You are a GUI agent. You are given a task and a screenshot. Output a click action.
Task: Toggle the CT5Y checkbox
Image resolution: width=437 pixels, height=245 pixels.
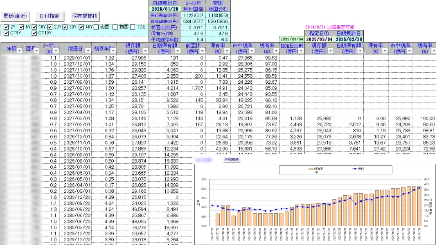coord(6,33)
